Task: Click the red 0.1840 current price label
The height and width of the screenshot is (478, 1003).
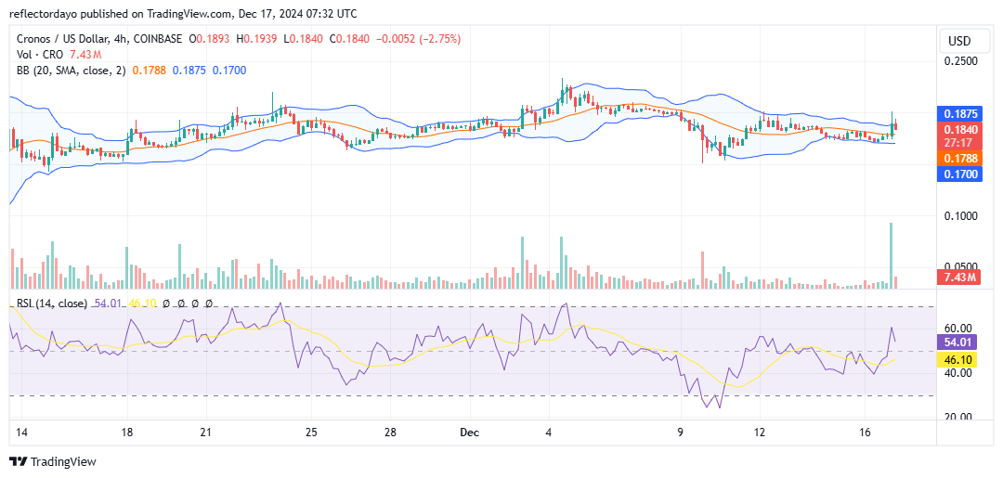Action: (958, 130)
